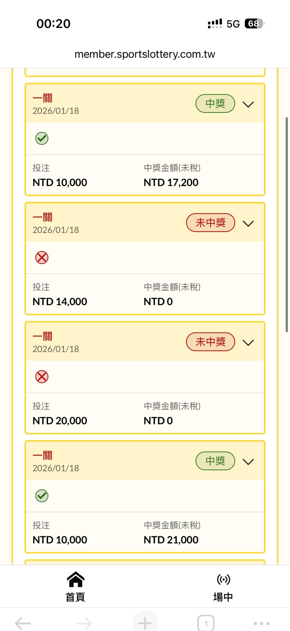The width and height of the screenshot is (290, 631).
Task: Tap the 未中獎 badge on NTD 14,000 bet
Action: pyautogui.click(x=211, y=223)
